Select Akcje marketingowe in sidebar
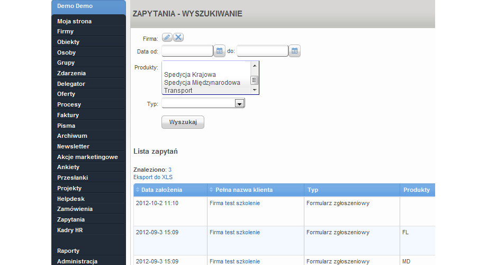This screenshot has width=487, height=265. [88, 157]
